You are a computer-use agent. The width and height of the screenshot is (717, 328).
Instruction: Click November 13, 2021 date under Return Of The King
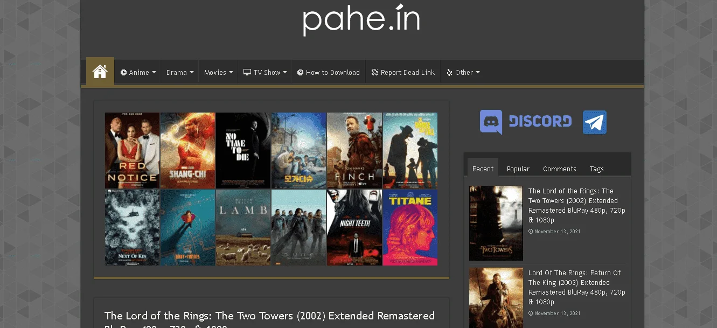[557, 313]
